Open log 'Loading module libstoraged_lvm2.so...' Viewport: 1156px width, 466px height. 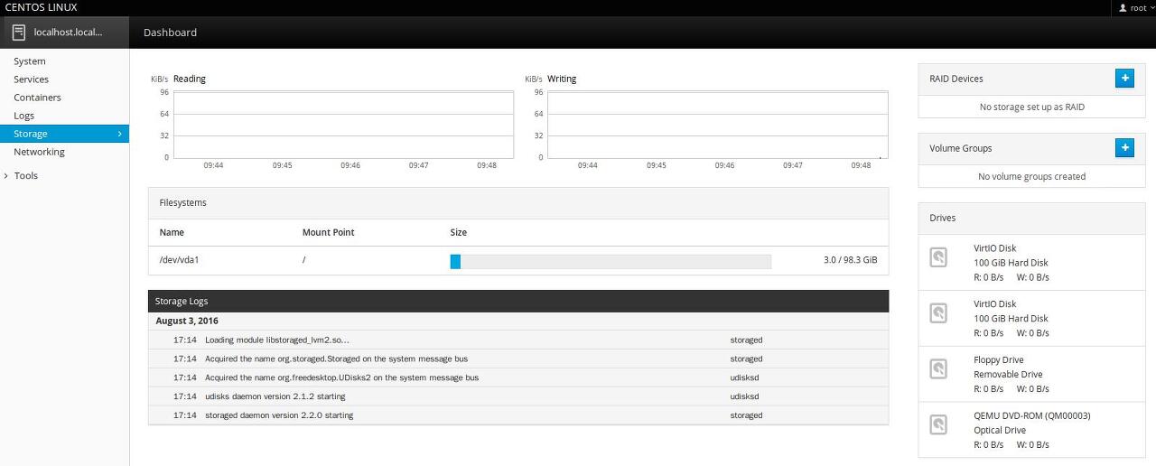pyautogui.click(x=518, y=340)
